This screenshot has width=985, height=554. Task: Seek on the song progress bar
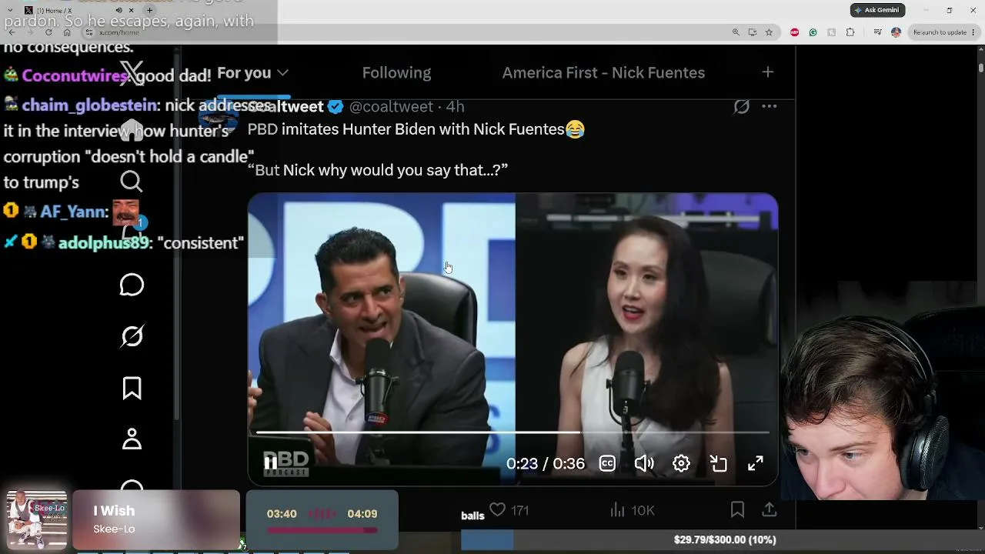pos(322,530)
